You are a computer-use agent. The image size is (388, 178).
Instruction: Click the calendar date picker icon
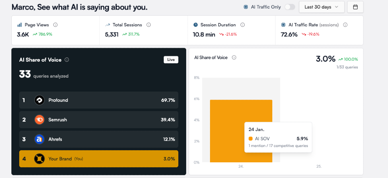(355, 7)
